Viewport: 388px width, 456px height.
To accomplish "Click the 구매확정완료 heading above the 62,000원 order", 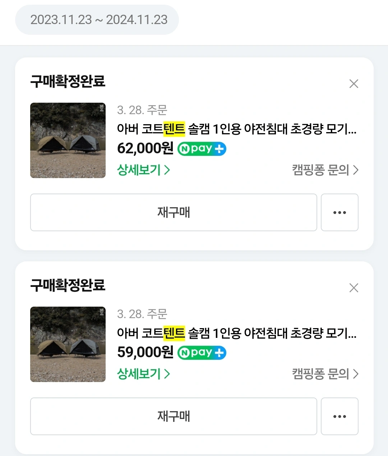I will click(68, 81).
